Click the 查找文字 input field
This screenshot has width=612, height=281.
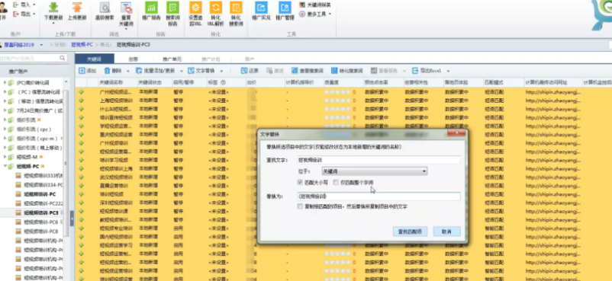click(x=378, y=160)
